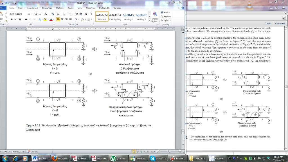Screen dimensions: 288x162
Task: Open Paragraph dialog launcher
Action: tap(93, 24)
